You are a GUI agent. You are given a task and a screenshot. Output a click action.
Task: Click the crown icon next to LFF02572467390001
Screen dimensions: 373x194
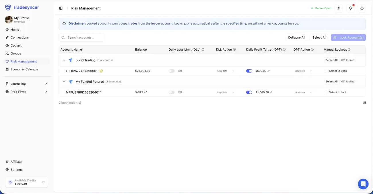[101, 71]
